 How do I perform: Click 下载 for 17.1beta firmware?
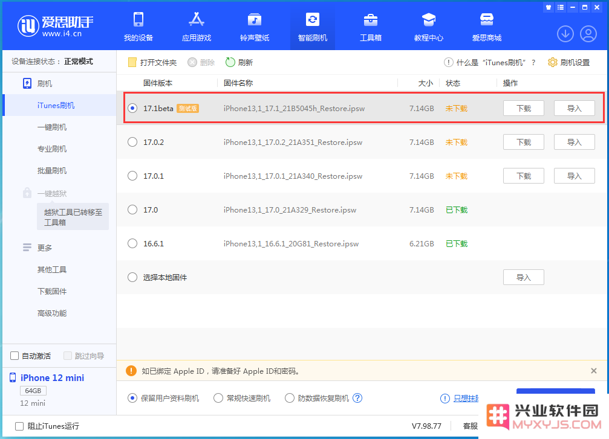point(523,108)
